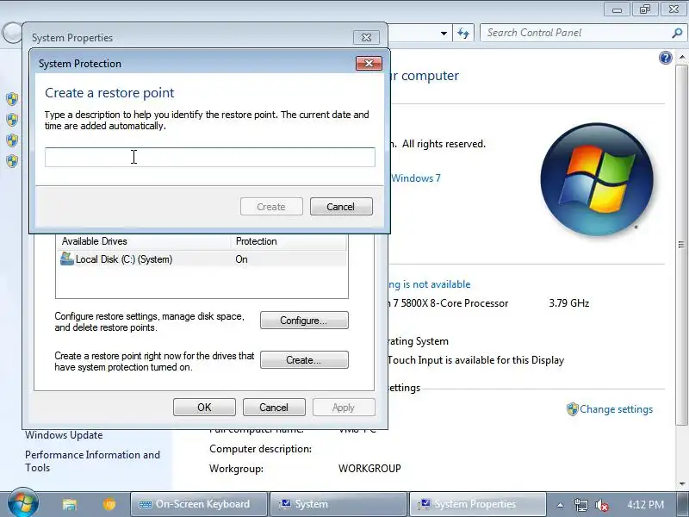
Task: Click the 3.79 GHz processor speed text
Action: coord(569,303)
